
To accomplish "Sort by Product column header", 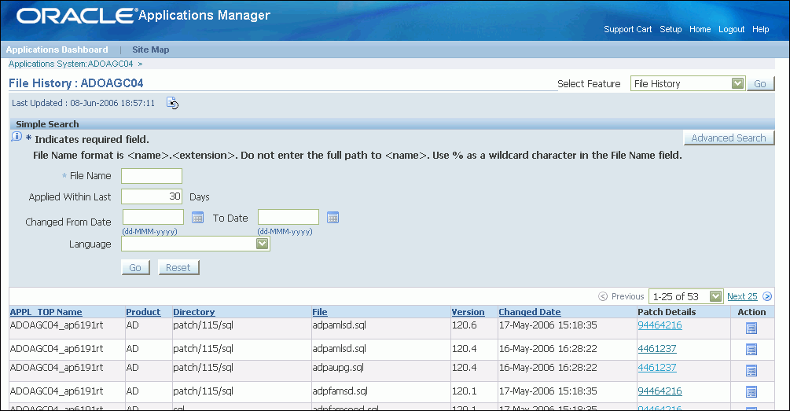I will [143, 312].
